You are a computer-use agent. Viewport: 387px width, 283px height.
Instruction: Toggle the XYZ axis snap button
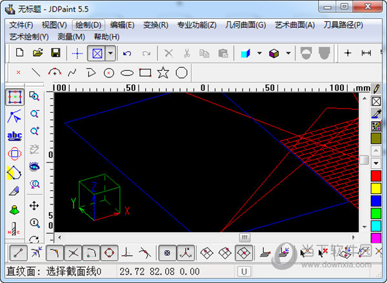(x=186, y=253)
